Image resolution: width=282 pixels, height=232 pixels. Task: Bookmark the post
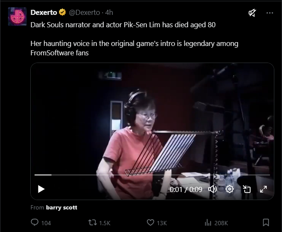[x=266, y=223]
